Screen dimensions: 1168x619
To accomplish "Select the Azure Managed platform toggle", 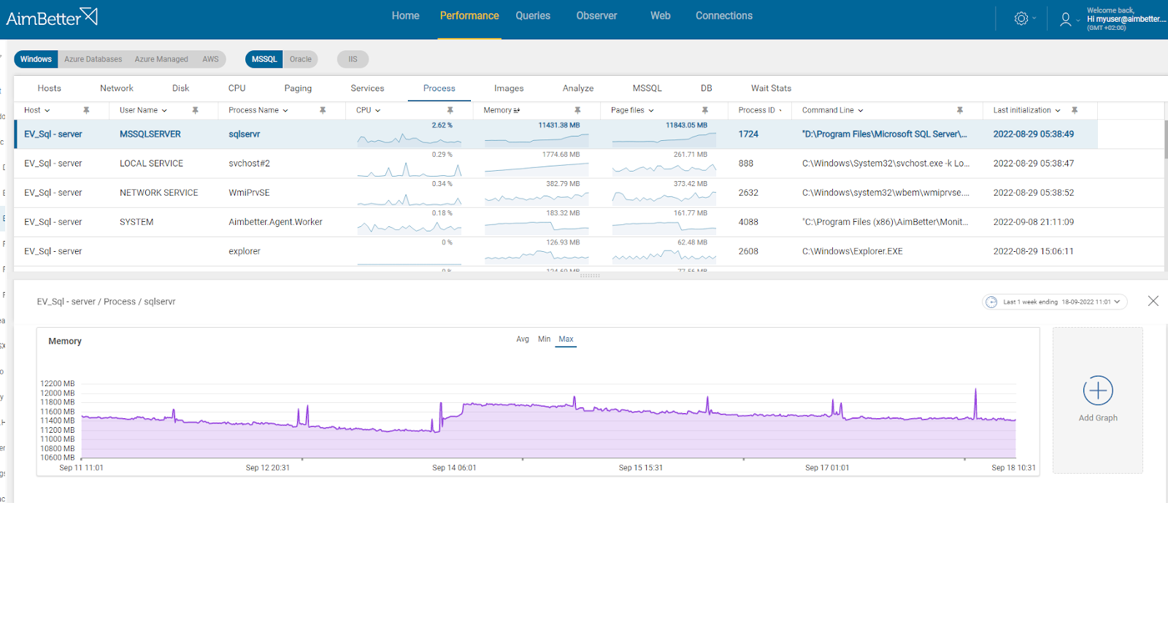I will coord(161,59).
